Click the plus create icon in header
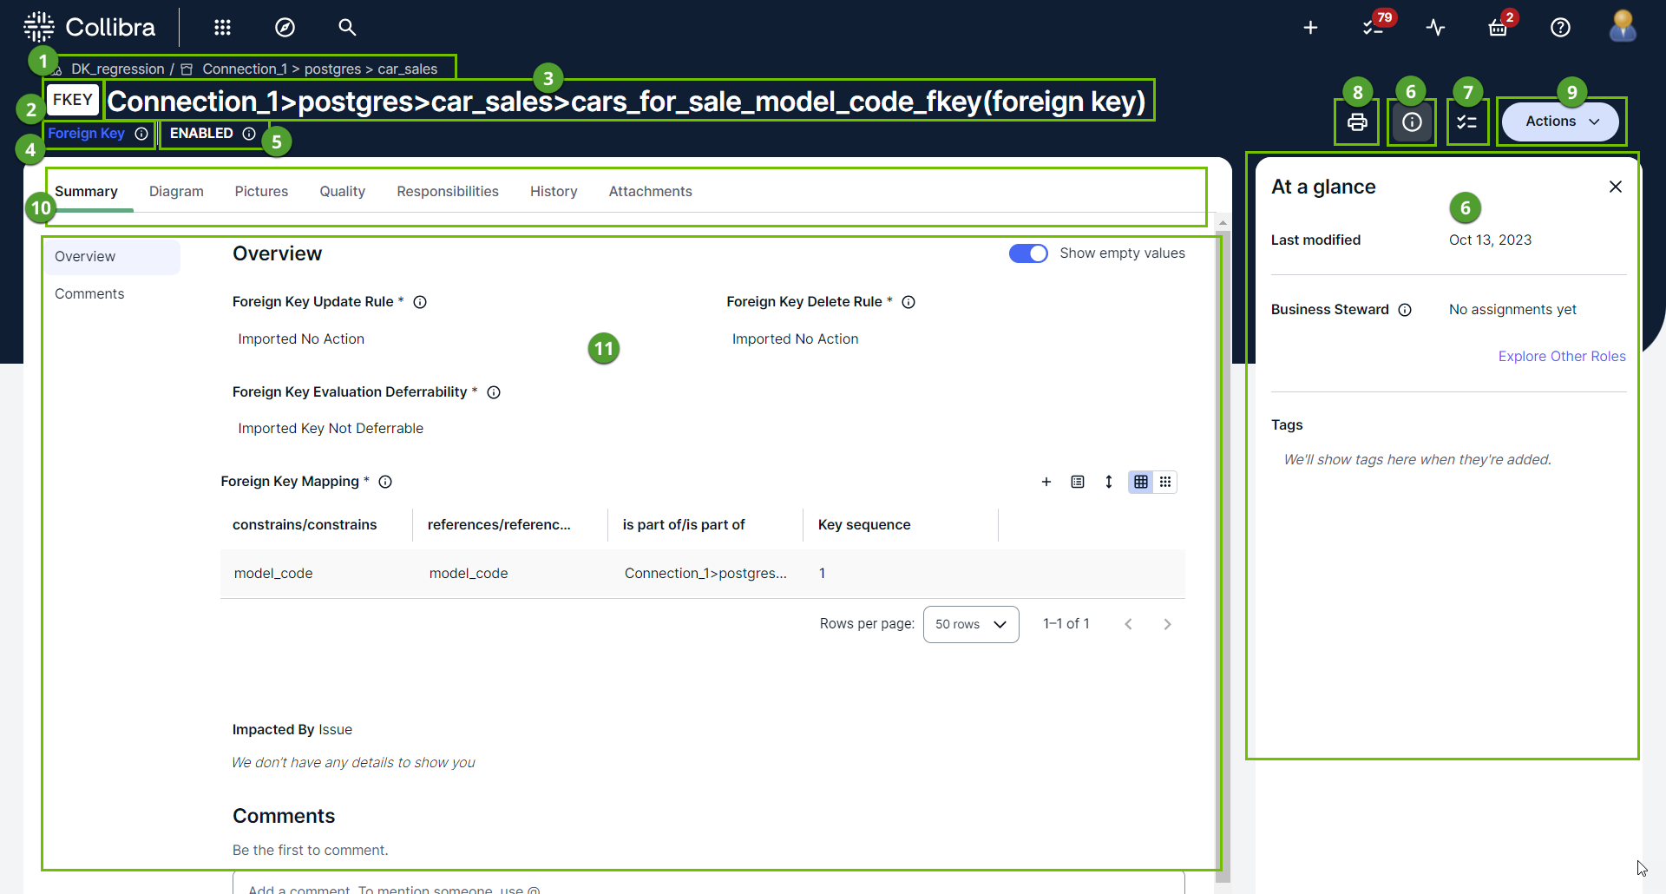 click(x=1310, y=28)
